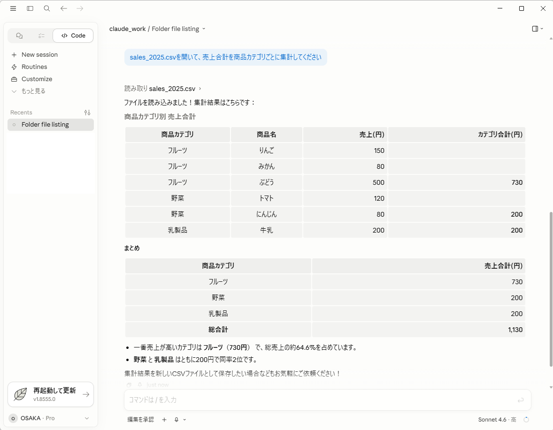
Task: Toggle the sidebar panel icon
Action: [x=30, y=8]
